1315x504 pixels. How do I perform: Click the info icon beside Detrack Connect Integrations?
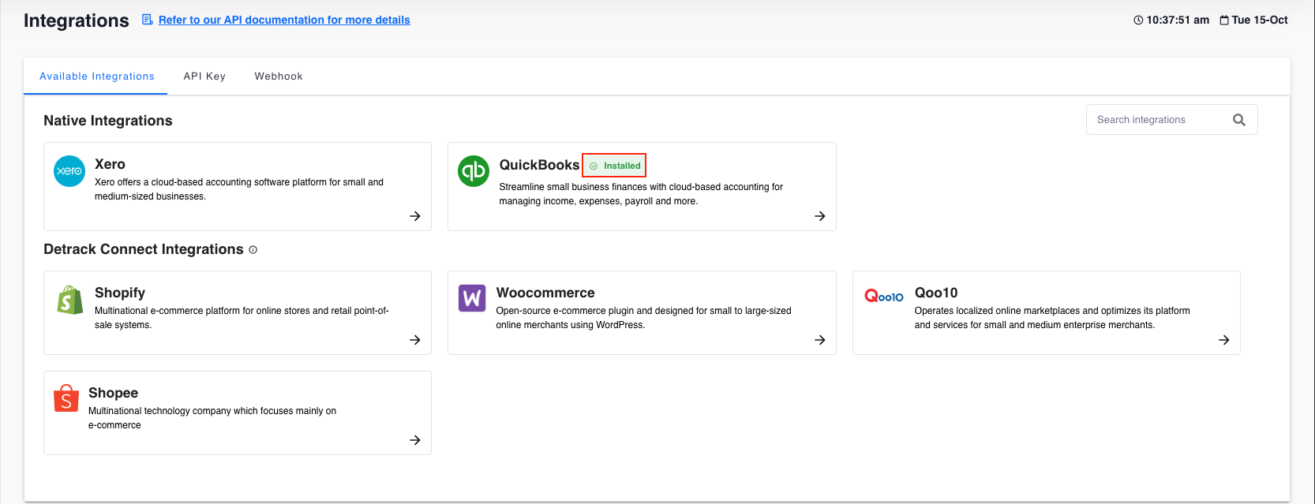point(253,250)
